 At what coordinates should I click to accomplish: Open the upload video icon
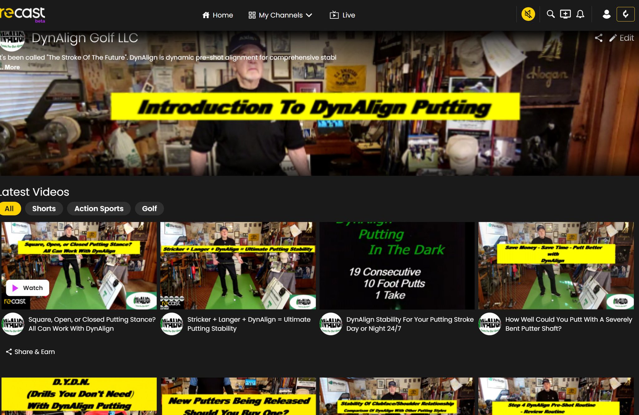tap(565, 14)
